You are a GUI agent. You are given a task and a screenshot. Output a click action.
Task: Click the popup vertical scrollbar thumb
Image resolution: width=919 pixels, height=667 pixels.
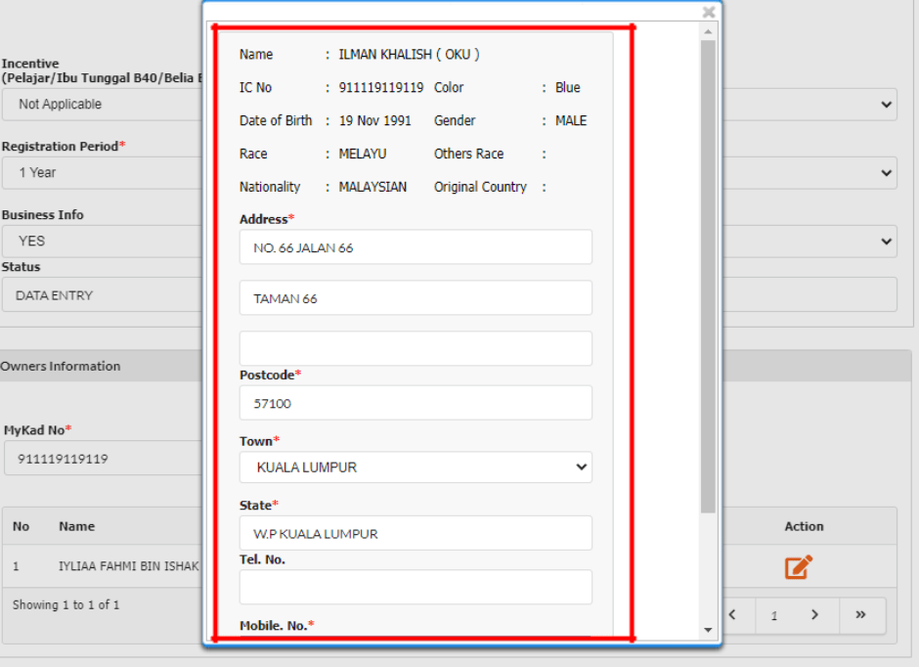(708, 274)
